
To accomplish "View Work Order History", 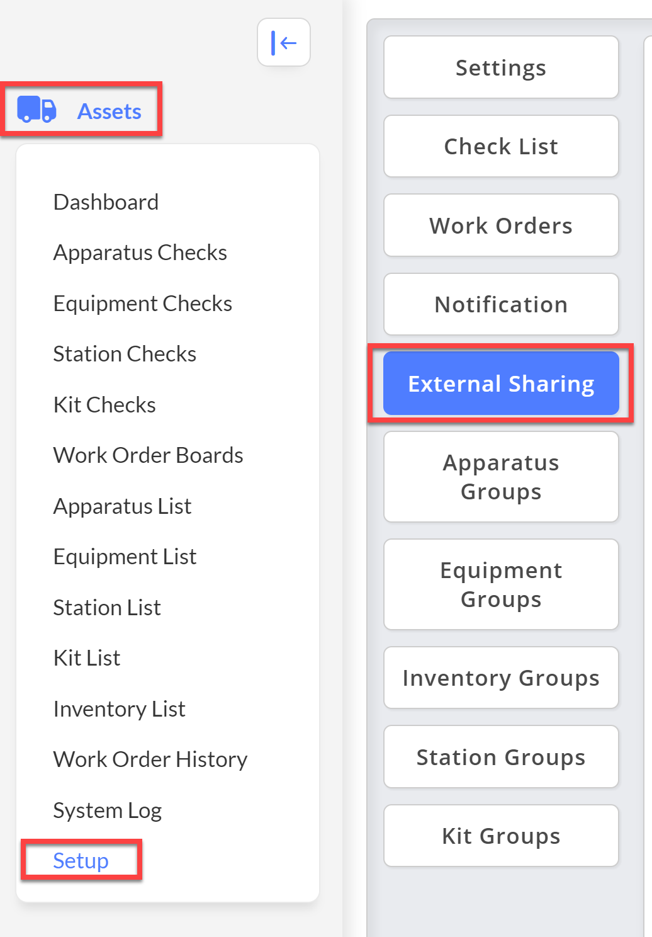I will [150, 759].
